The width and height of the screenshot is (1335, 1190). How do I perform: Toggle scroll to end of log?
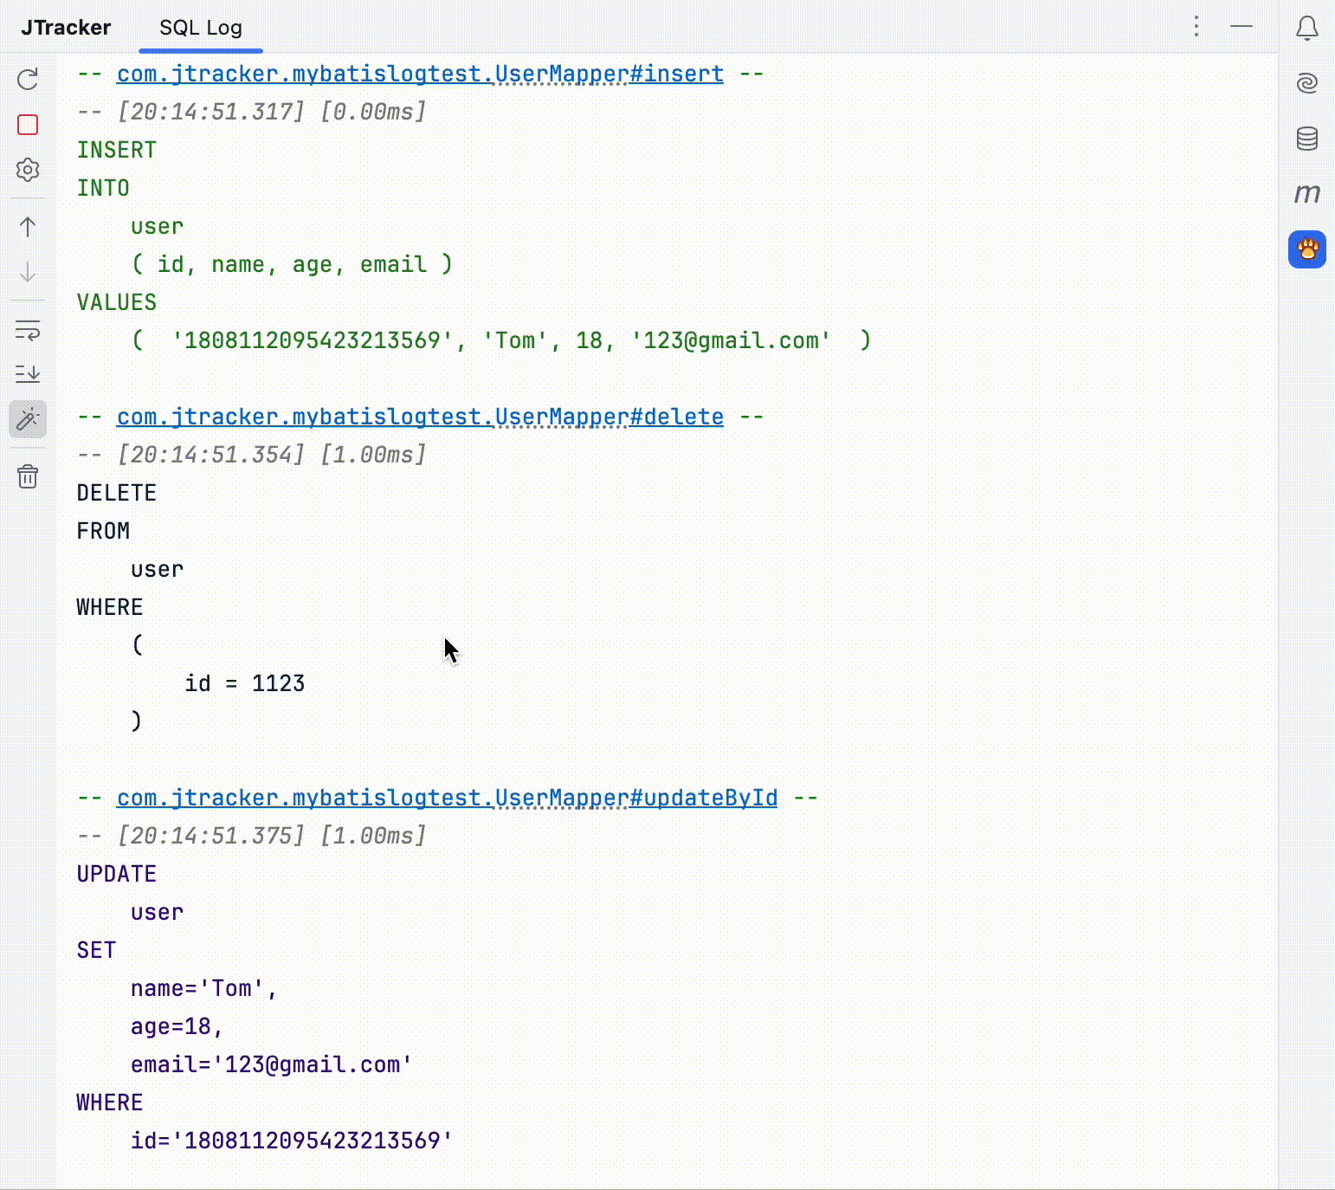[28, 374]
